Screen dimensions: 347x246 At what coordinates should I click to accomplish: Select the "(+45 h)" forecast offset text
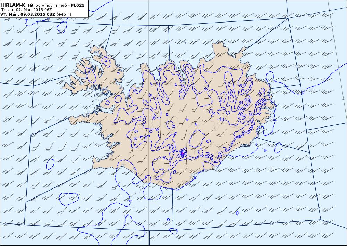pos(64,14)
